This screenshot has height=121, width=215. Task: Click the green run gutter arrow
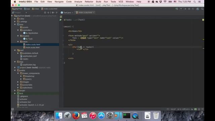click(60, 20)
